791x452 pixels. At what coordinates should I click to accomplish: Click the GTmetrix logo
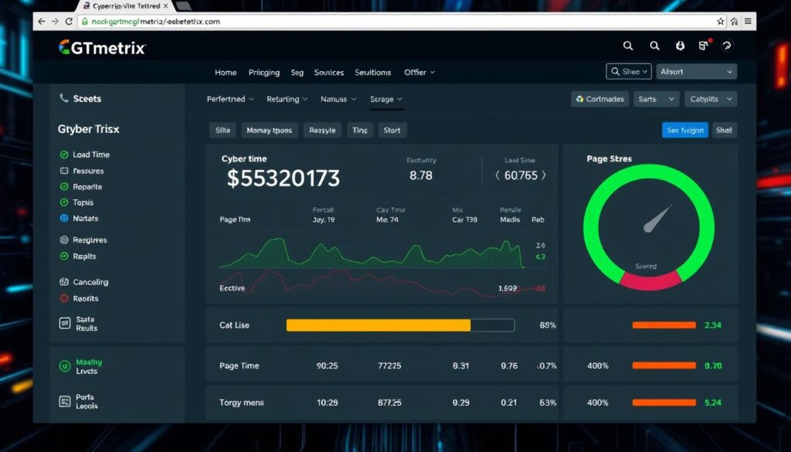coord(102,48)
